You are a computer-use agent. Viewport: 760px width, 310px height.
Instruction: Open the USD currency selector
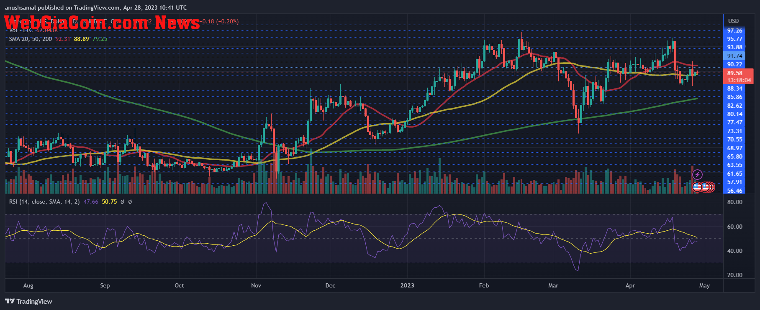pos(733,21)
